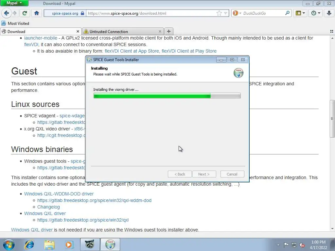Open the Windows Start button

tap(9, 244)
